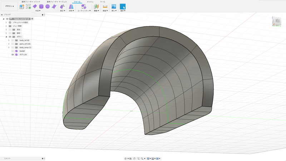Switch to the メッシュ tab

pos(90,2)
